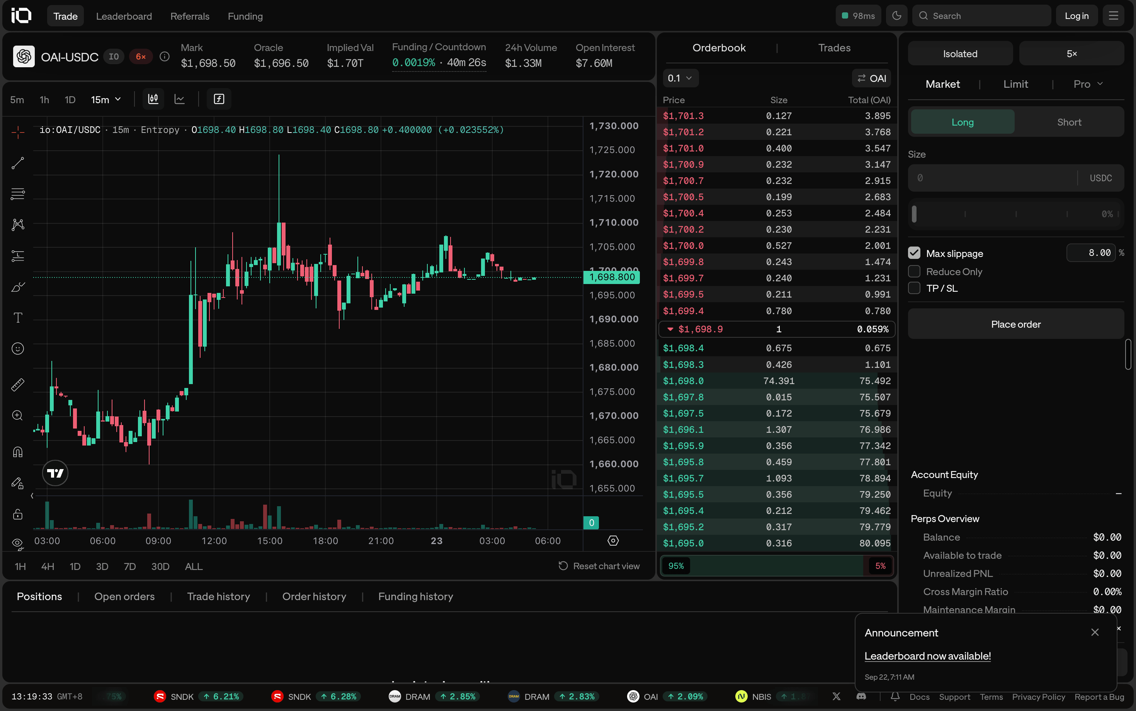Open the X social link icon

point(837,696)
